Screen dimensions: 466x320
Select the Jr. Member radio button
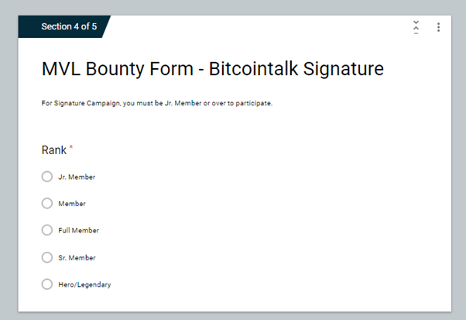[x=47, y=177]
